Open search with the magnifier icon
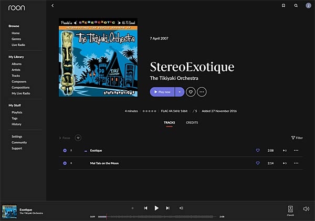315x221 pixels. [296, 6]
